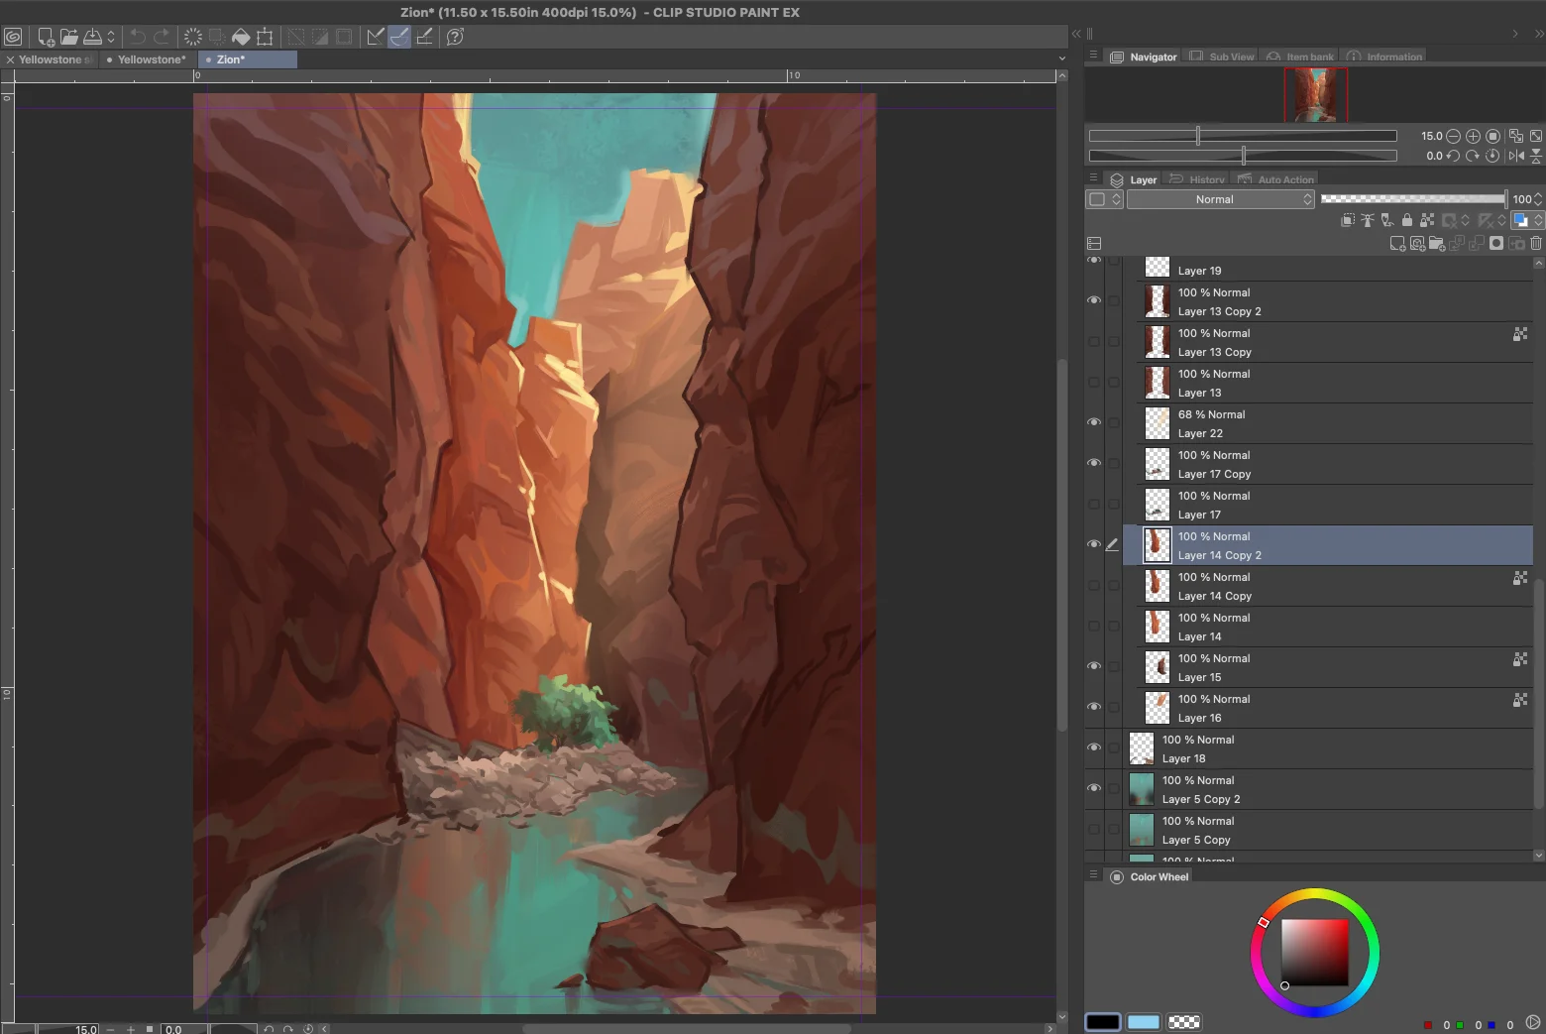
Task: Open the Item bank tab
Action: tap(1300, 57)
